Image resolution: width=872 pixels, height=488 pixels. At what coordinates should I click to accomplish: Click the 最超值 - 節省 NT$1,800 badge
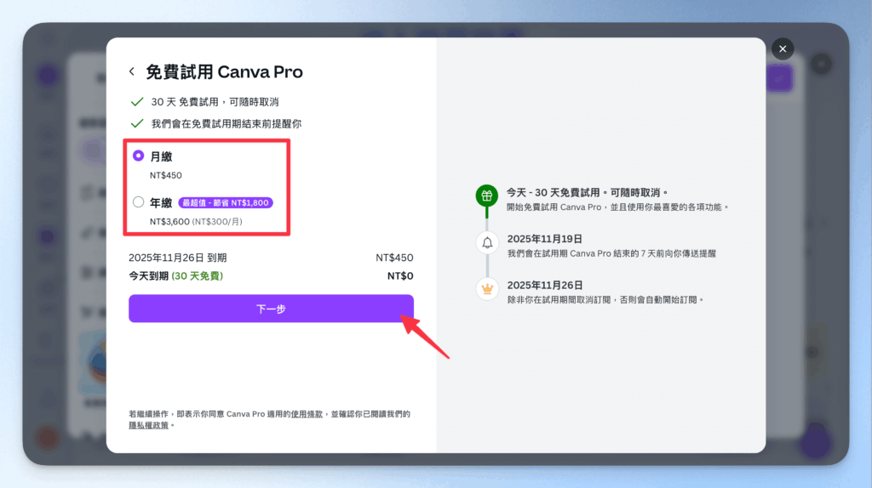[x=225, y=202]
